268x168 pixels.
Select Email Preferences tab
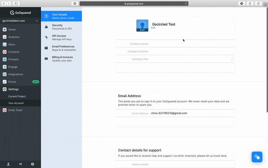[61, 48]
